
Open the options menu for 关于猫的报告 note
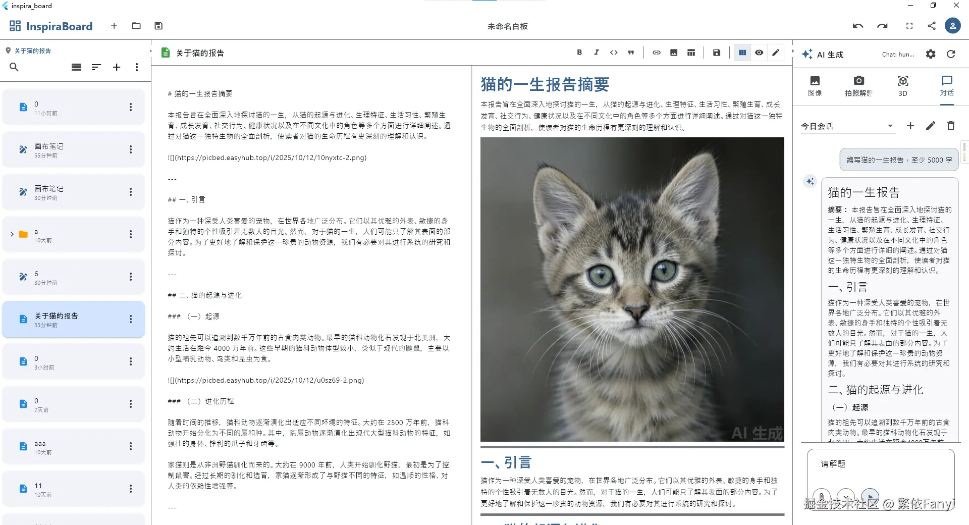point(131,319)
